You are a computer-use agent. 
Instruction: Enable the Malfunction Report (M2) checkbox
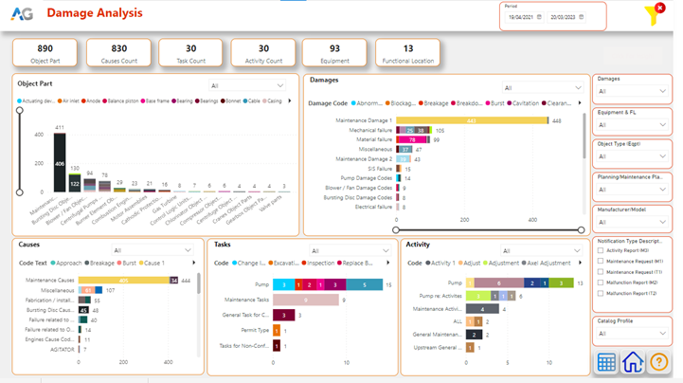click(x=601, y=283)
